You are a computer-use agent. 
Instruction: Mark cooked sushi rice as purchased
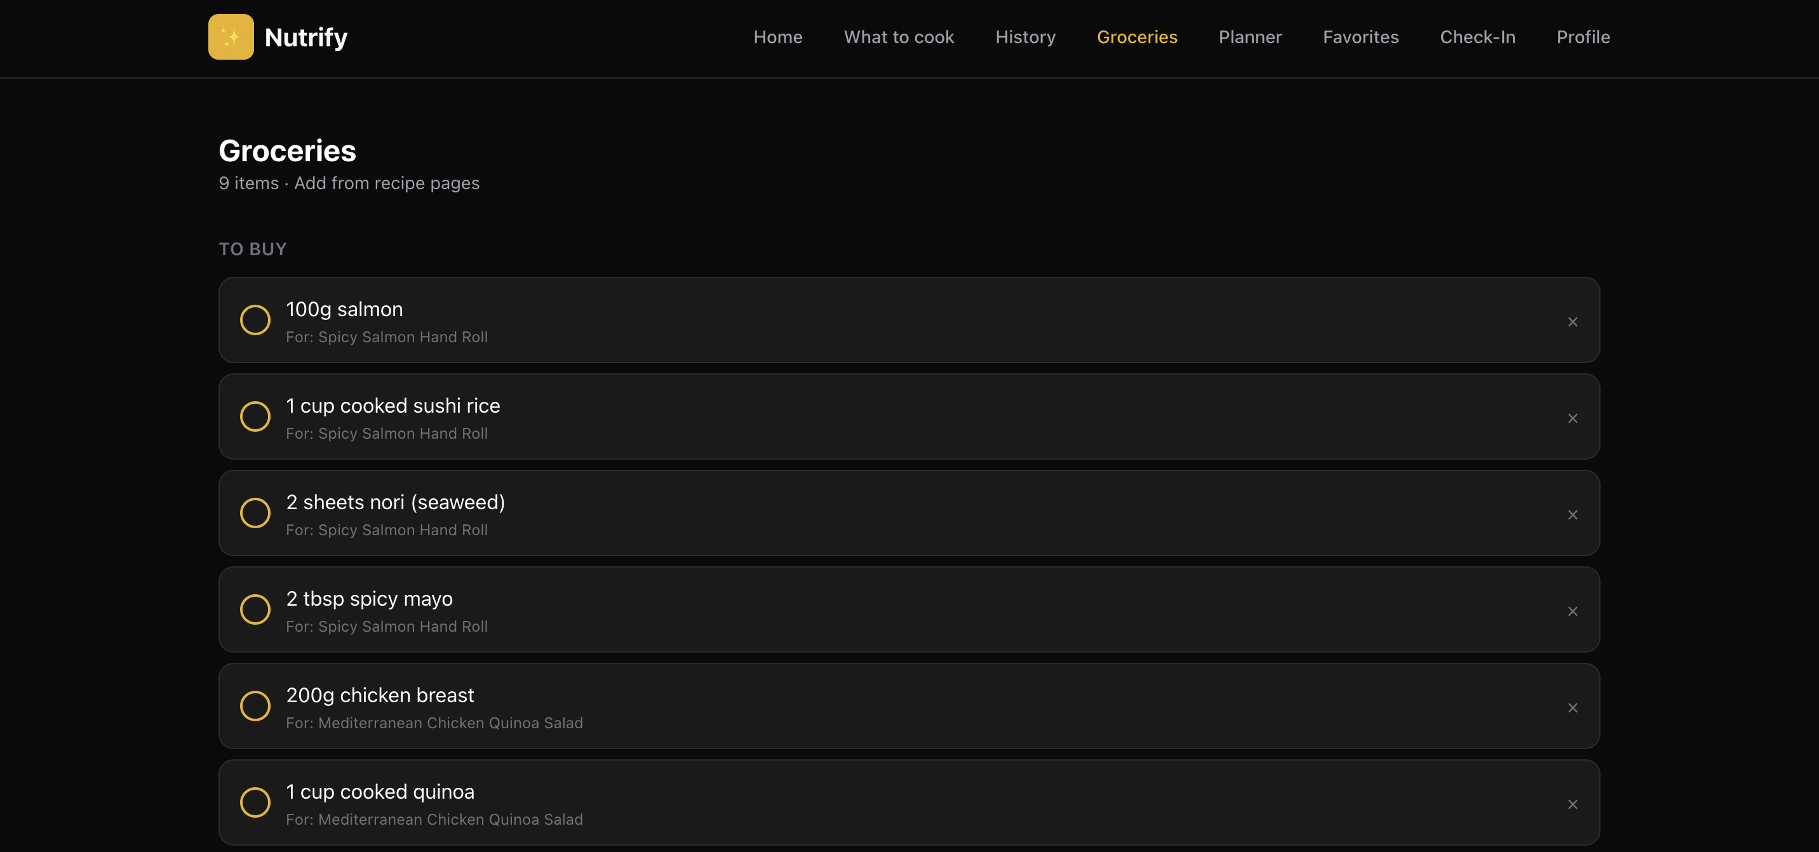[255, 416]
